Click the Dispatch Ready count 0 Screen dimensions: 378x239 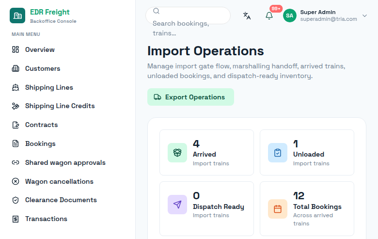196,195
